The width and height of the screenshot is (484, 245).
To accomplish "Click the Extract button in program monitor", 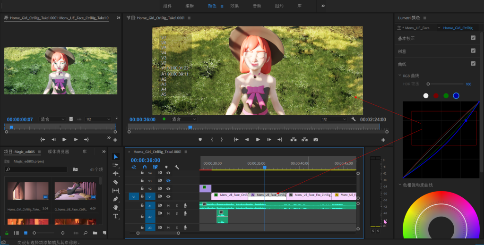I will coord(305,140).
